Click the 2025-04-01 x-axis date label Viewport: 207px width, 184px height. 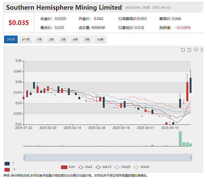pyautogui.click(x=145, y=128)
